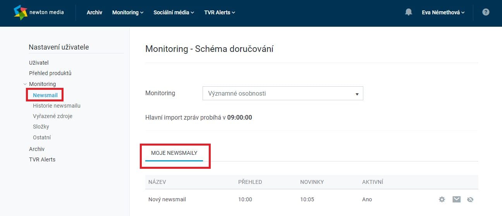Open the Významné osobnosti monitoring selector

(x=283, y=93)
